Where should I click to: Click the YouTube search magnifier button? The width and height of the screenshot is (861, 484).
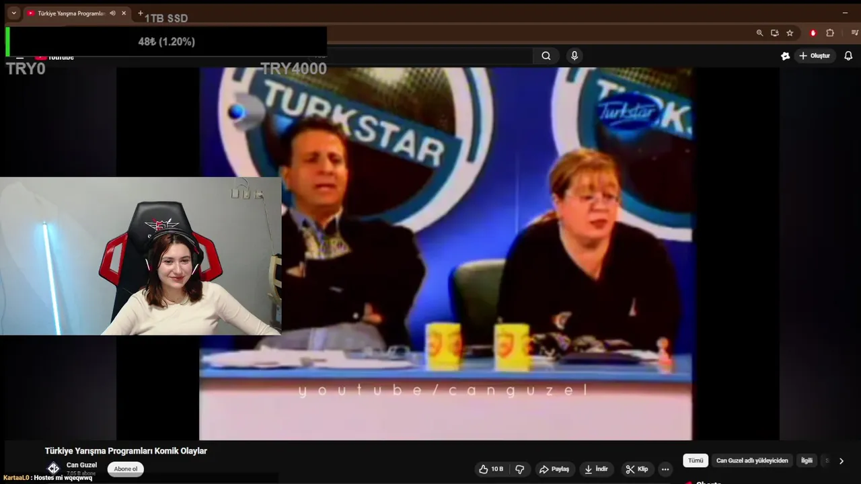(546, 56)
